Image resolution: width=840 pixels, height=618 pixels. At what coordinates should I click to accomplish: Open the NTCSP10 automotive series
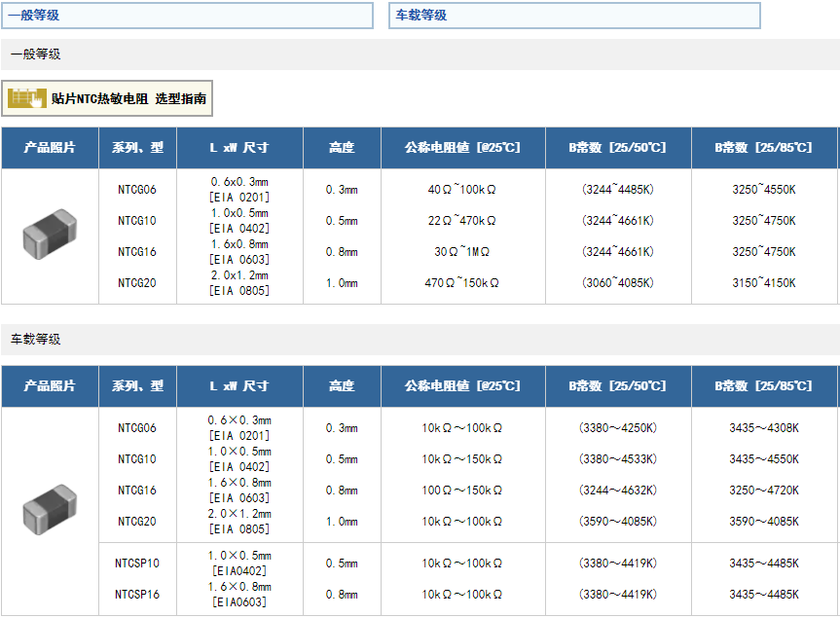coord(137,563)
